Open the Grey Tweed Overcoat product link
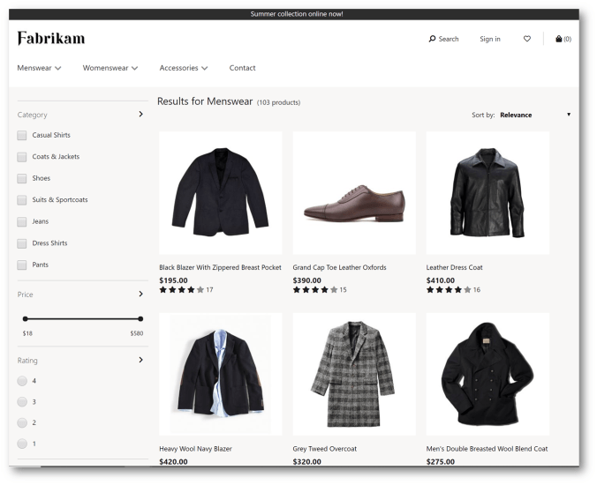The width and height of the screenshot is (597, 485). click(324, 448)
